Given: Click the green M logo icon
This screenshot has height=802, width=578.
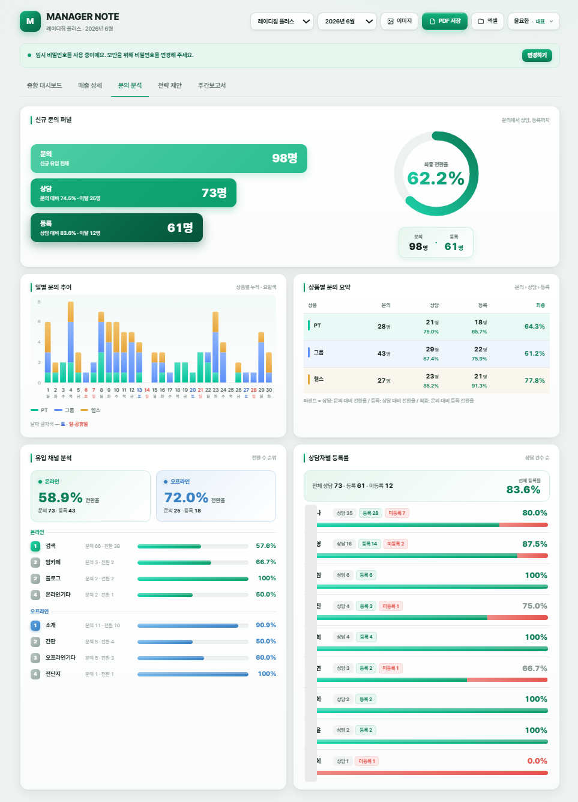Looking at the screenshot, I should [30, 21].
